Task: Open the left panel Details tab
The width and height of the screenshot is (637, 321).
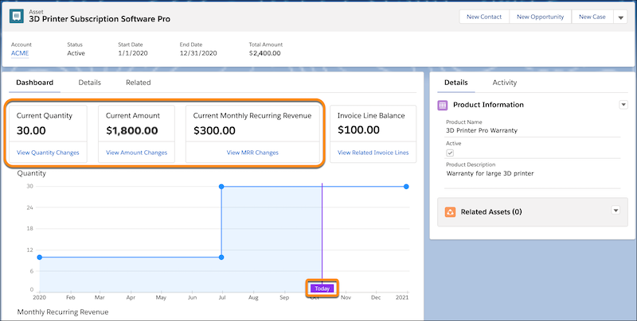Action: [89, 83]
